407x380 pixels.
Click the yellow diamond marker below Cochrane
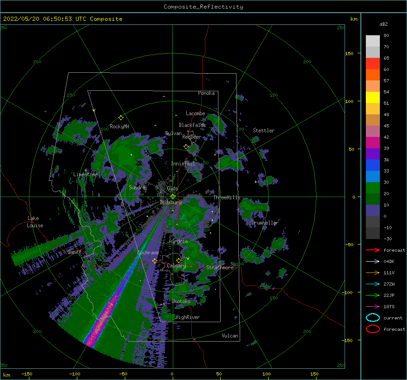coord(155,261)
